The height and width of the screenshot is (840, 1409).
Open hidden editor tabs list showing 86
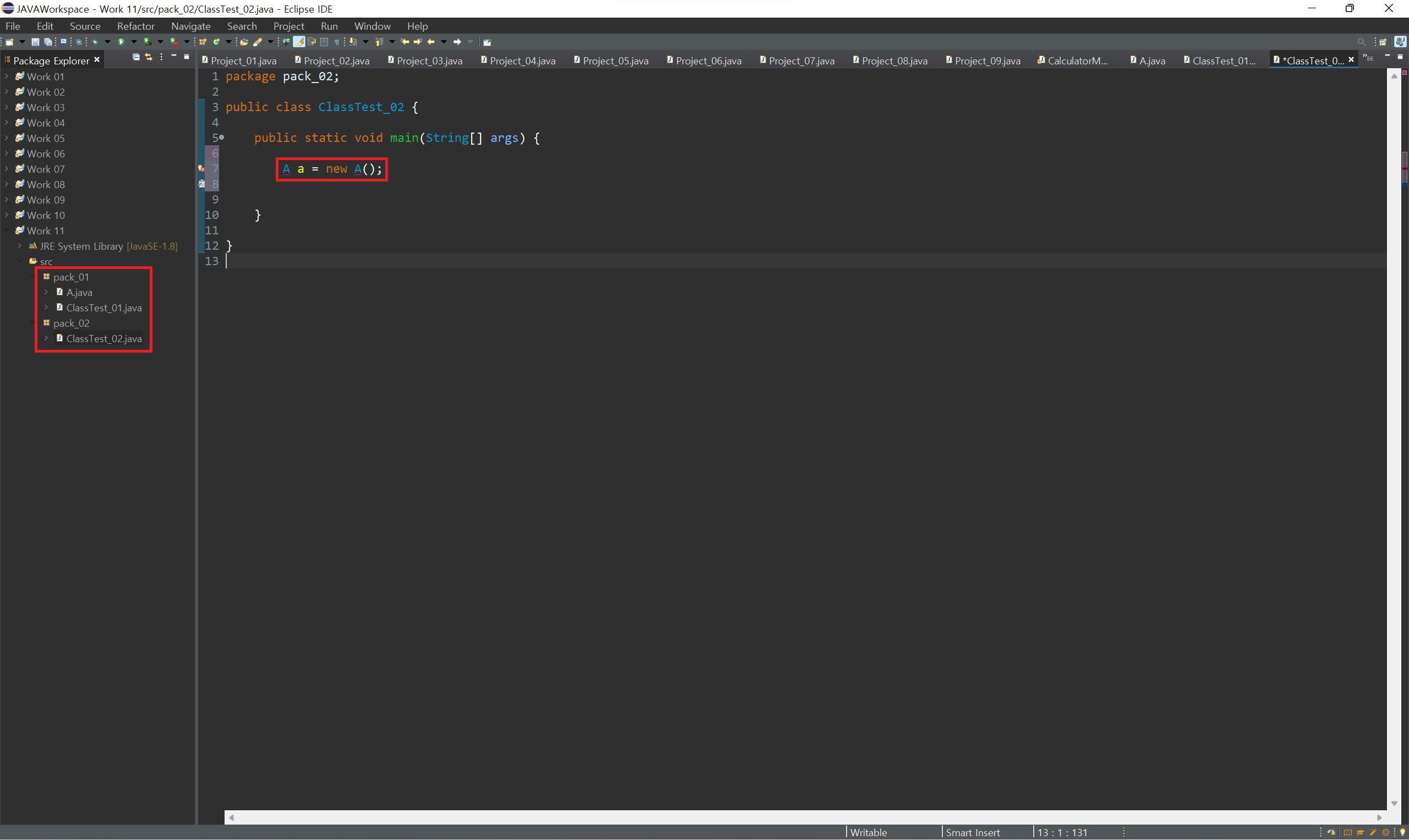click(x=1368, y=58)
